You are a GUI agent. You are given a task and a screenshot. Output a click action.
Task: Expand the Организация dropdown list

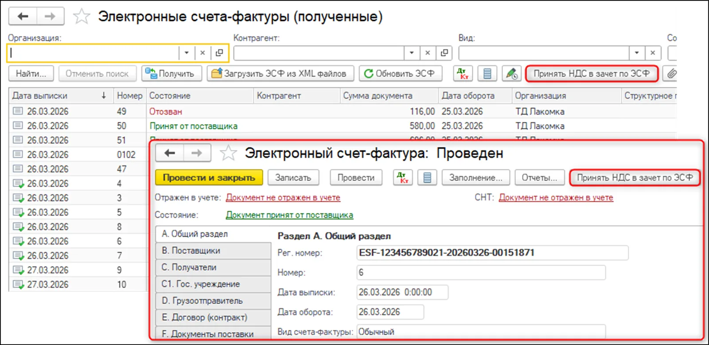pos(187,53)
